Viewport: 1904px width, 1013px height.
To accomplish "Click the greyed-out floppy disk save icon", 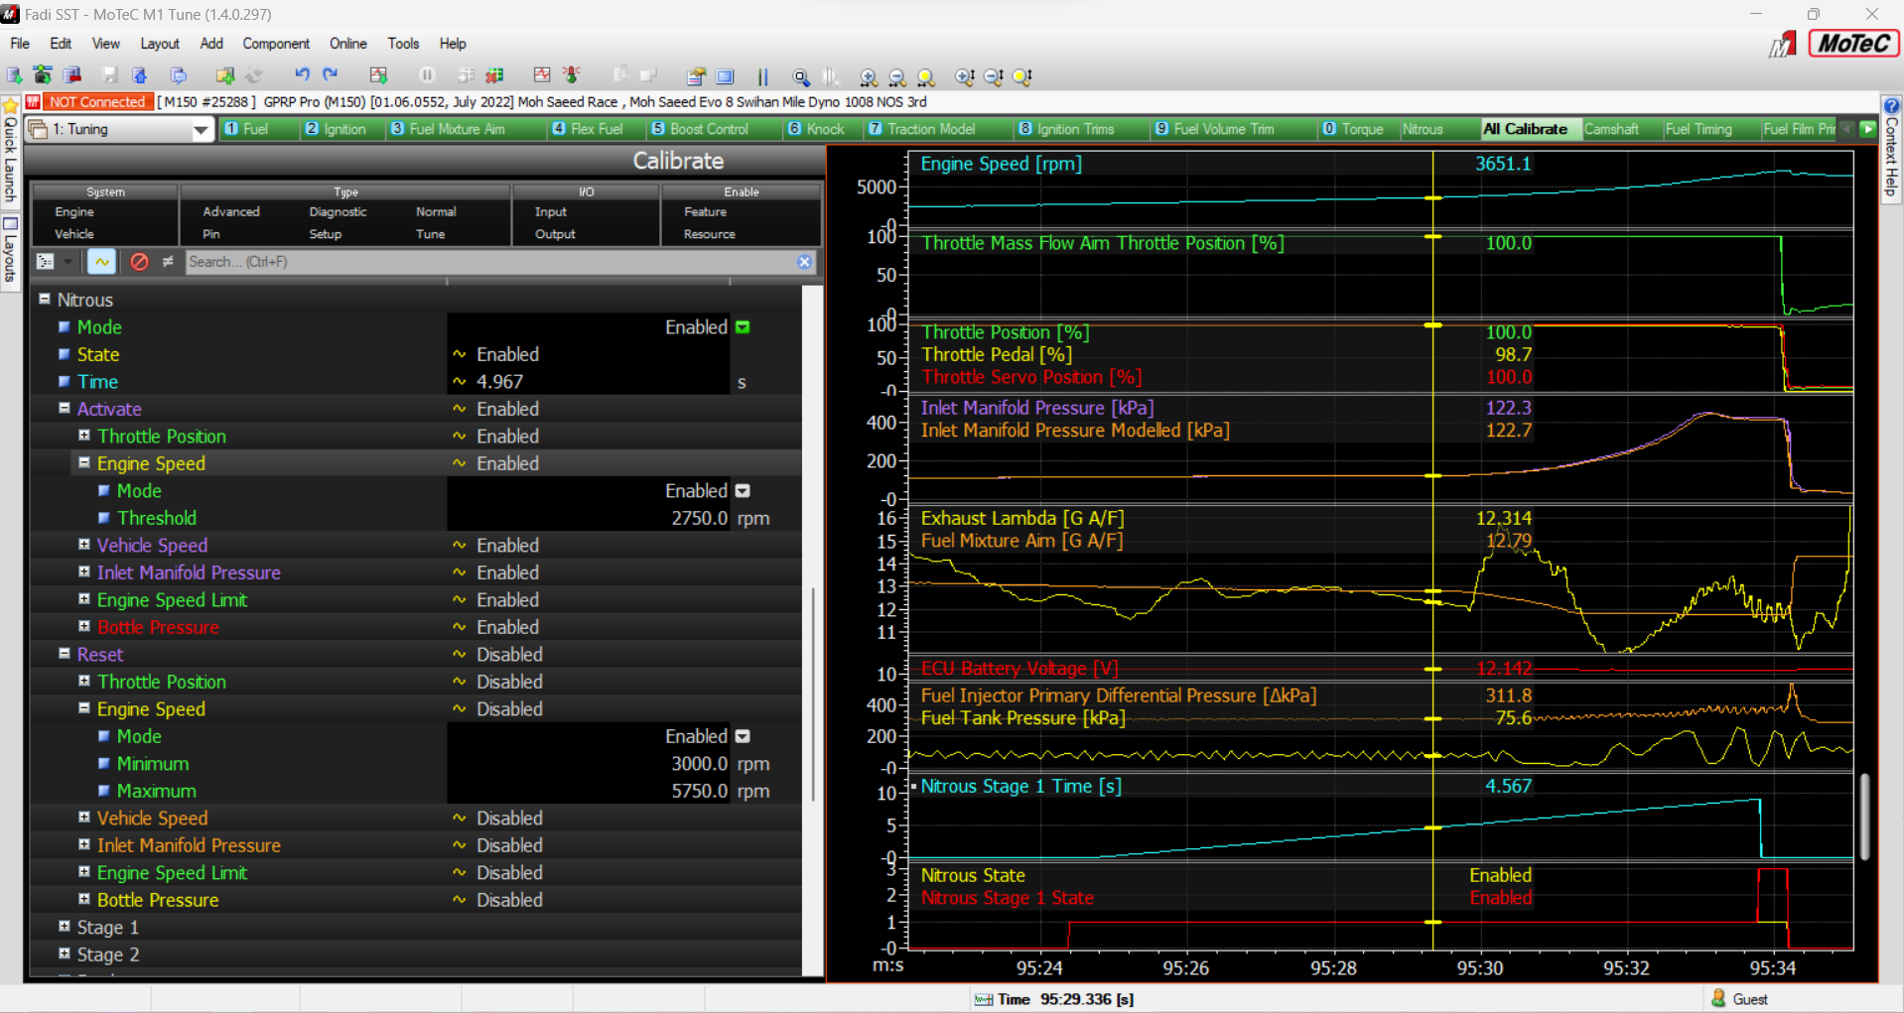I will (x=110, y=75).
